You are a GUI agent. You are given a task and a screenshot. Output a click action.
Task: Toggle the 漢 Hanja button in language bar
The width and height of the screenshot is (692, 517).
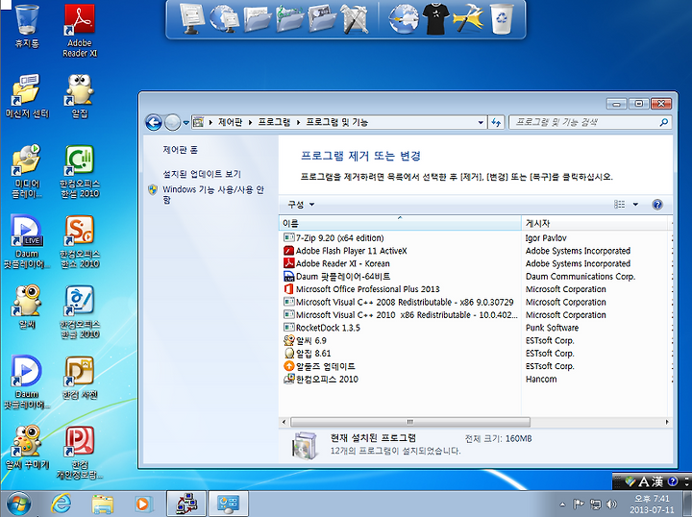[x=657, y=481]
